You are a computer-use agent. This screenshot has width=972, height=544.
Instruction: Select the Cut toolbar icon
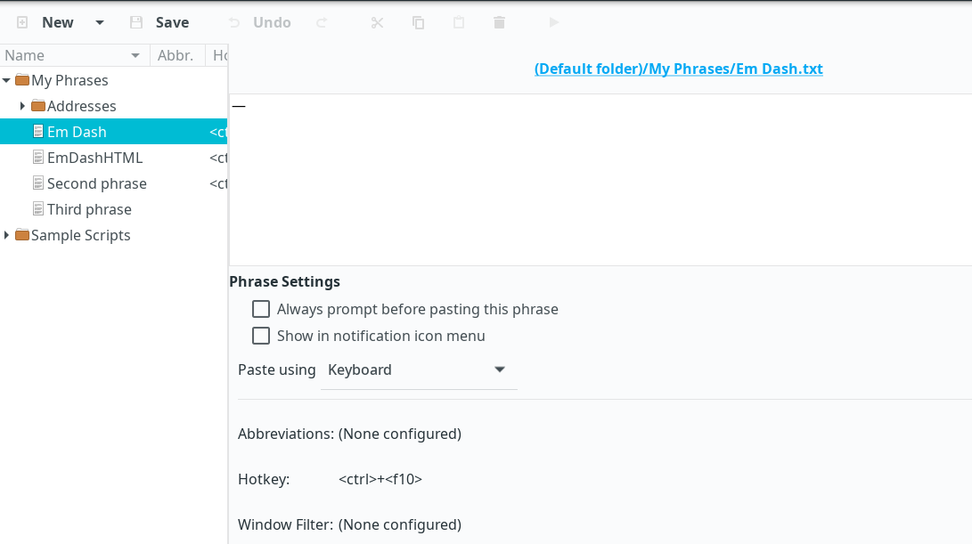point(376,22)
